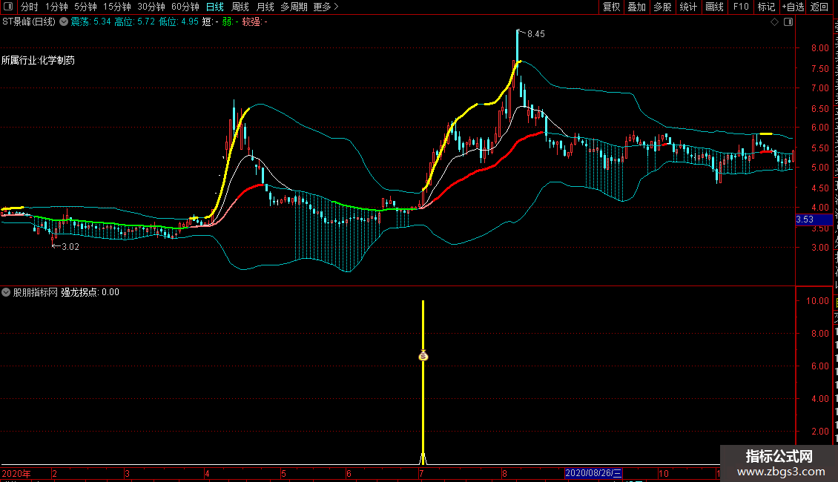Toggle the side panel icon near the price axis
The image size is (838, 482).
[x=788, y=22]
